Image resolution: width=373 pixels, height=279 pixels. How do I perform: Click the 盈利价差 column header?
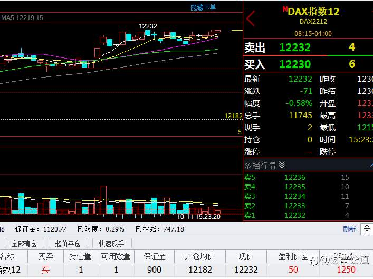click(x=293, y=256)
